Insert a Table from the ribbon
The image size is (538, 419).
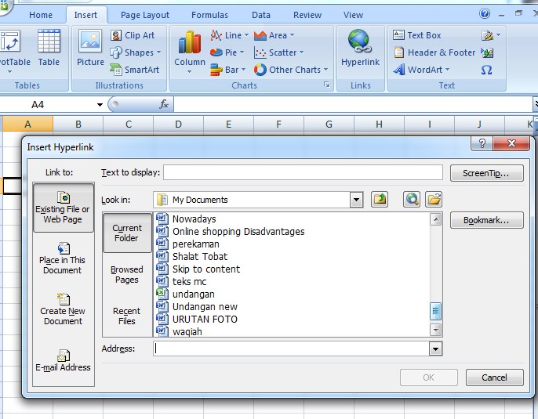click(49, 48)
